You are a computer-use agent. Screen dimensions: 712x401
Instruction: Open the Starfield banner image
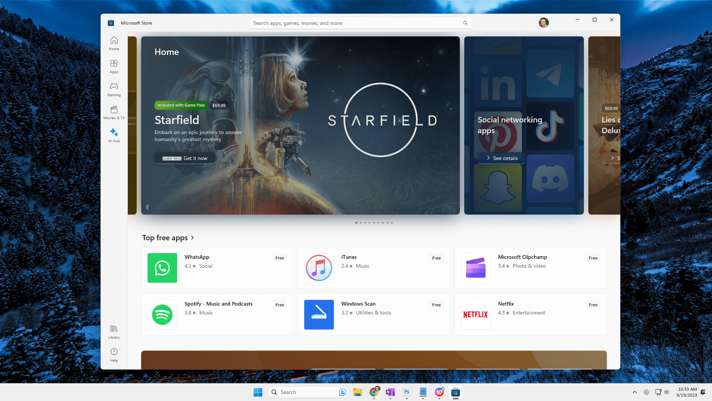pos(300,125)
